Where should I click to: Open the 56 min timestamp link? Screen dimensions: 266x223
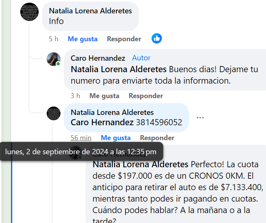(x=81, y=138)
